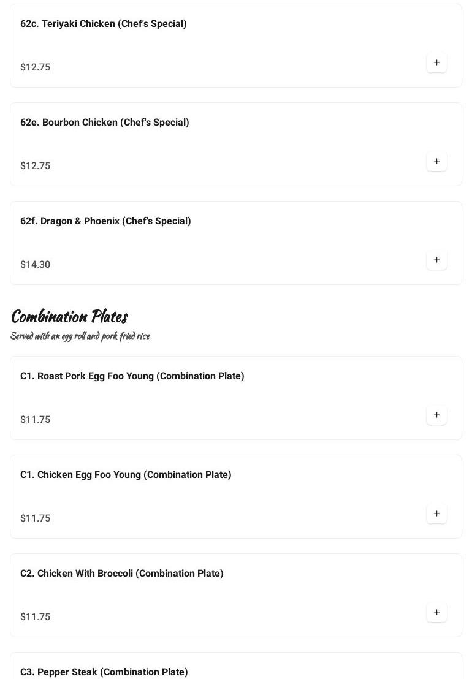Add Chicken Egg Foo Young plus icon
This screenshot has height=679, width=472.
[436, 514]
